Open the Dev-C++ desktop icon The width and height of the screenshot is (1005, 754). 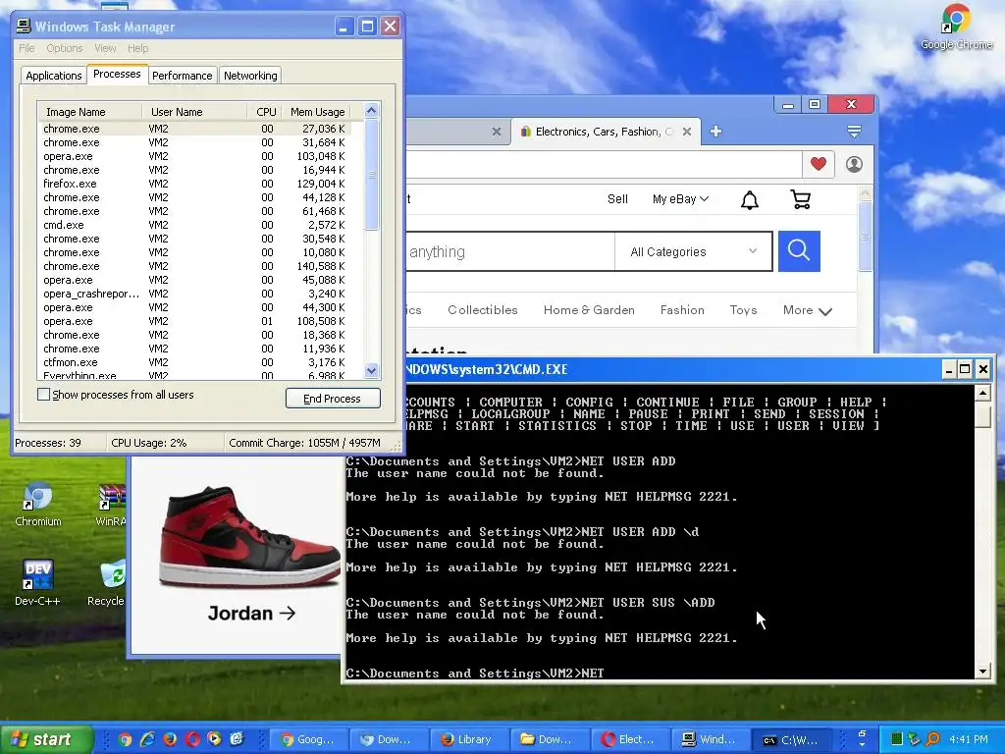(x=37, y=582)
